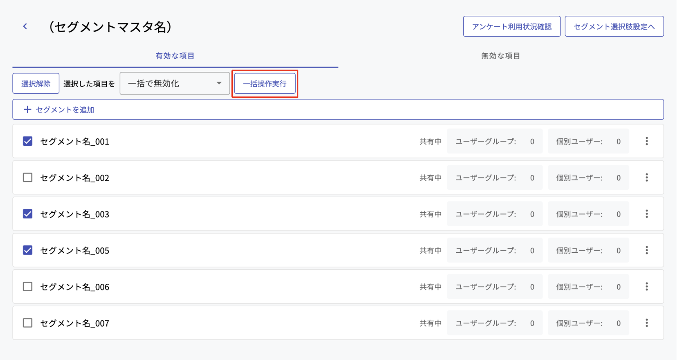This screenshot has width=677, height=360.
Task: Click the セグメント名_002 label
Action: point(75,178)
